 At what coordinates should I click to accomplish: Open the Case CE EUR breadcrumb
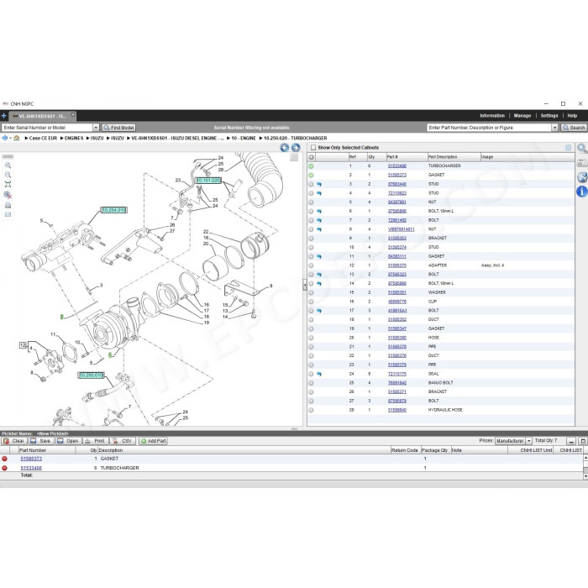pyautogui.click(x=43, y=138)
